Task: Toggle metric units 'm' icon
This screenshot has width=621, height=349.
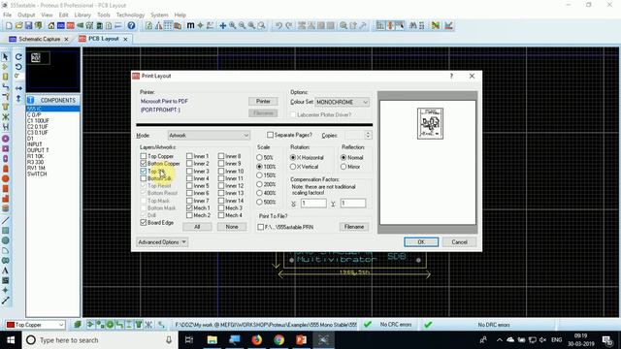Action: pos(190,26)
